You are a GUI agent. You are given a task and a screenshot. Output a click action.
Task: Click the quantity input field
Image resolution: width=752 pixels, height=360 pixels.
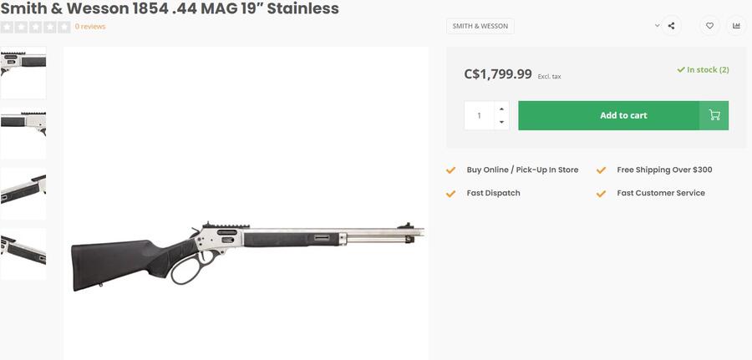coord(479,115)
